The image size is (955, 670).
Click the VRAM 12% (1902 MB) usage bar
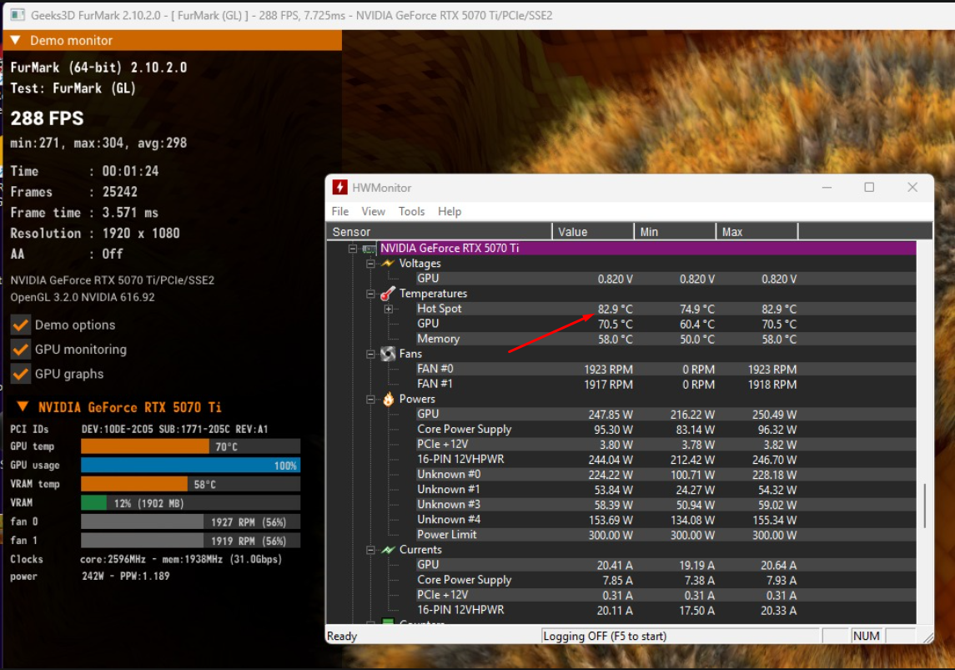[191, 503]
